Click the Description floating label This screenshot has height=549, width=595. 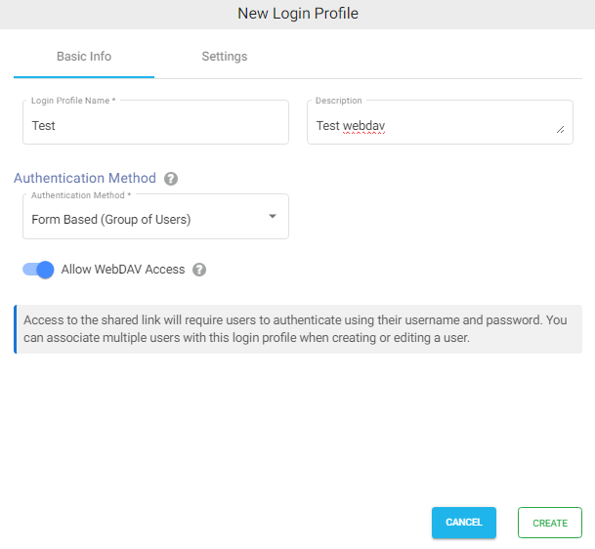click(339, 101)
